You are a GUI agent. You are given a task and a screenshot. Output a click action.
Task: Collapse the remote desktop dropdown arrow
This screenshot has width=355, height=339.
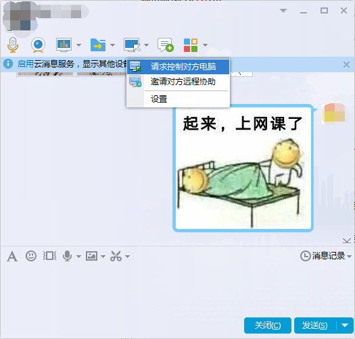coord(147,45)
